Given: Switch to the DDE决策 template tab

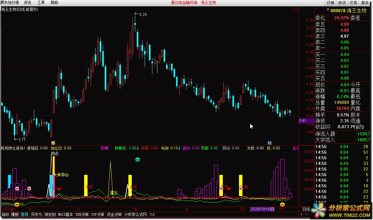Looking at the screenshot, I should [82, 214].
